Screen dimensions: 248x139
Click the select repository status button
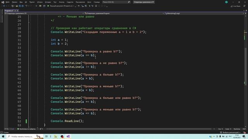230,132
